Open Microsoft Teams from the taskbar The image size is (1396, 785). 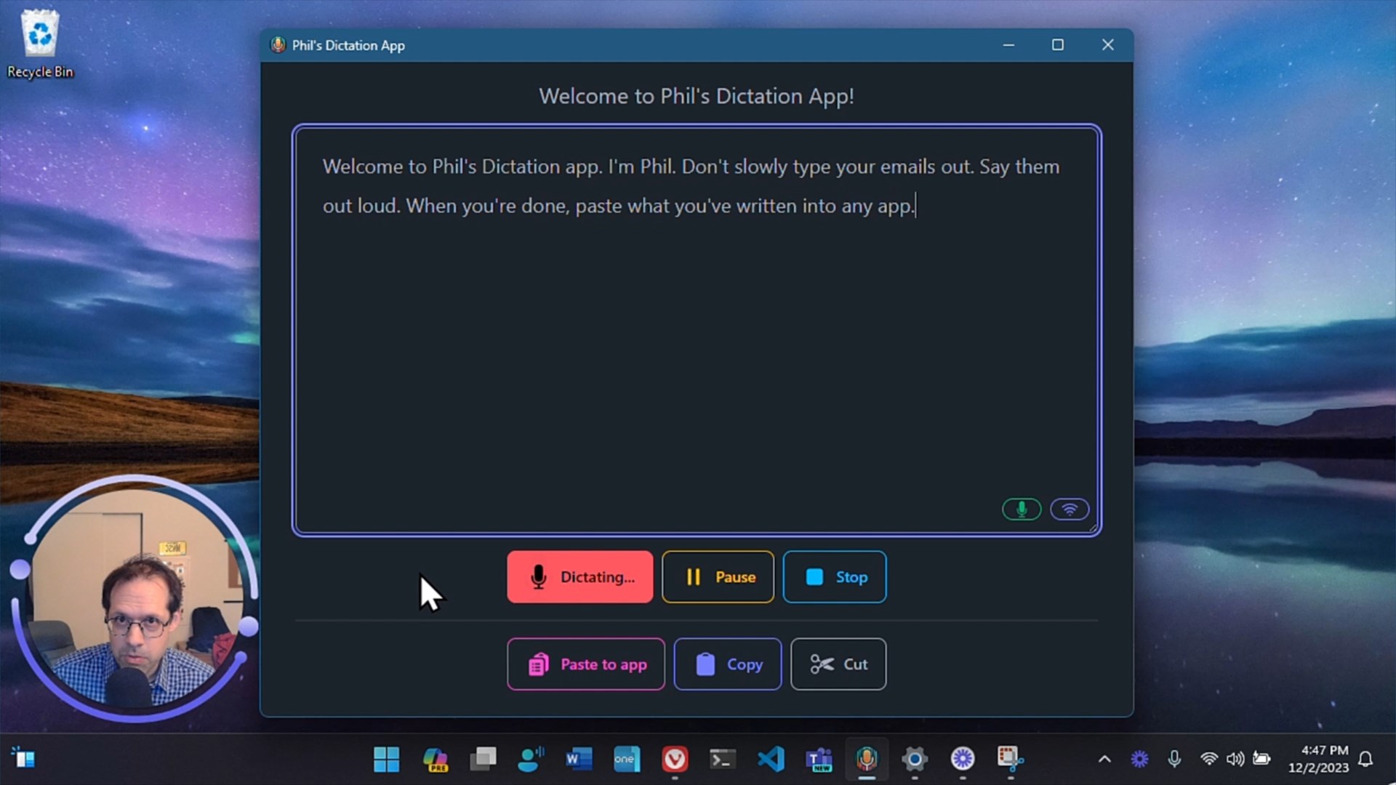[819, 760]
